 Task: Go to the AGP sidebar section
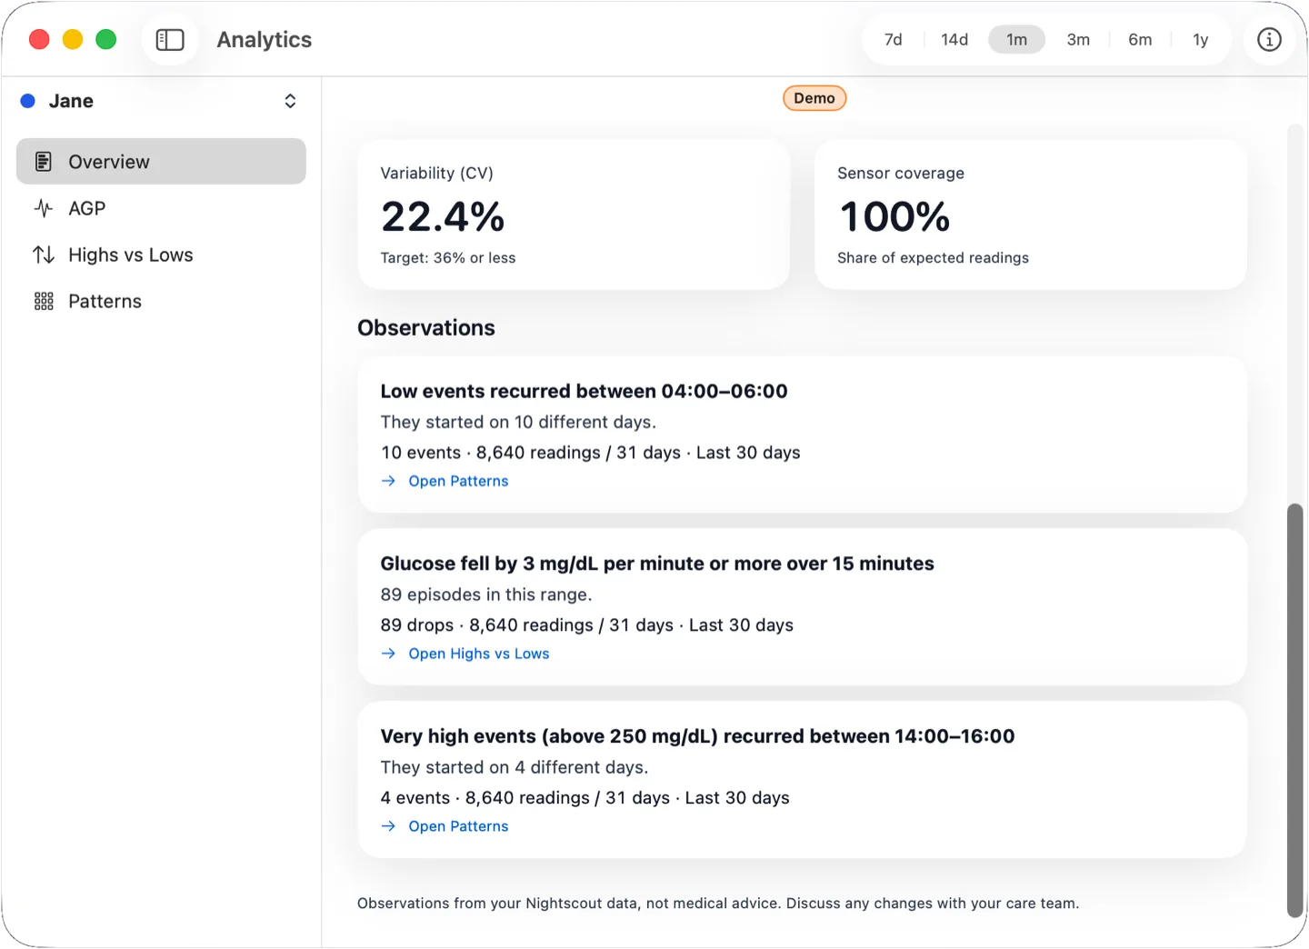tap(161, 208)
